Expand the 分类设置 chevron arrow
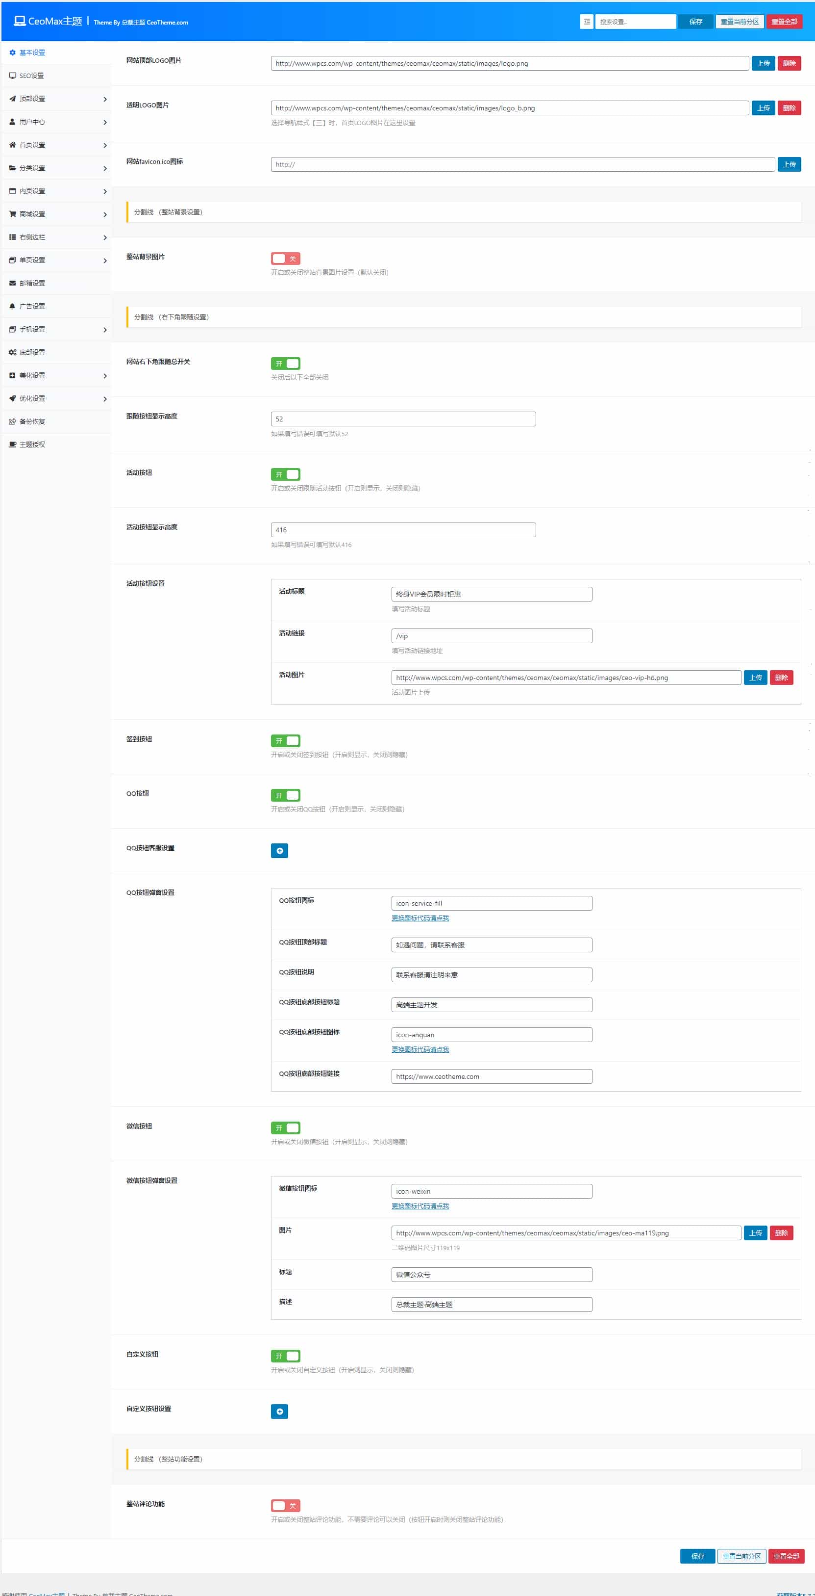815x1596 pixels. [105, 168]
